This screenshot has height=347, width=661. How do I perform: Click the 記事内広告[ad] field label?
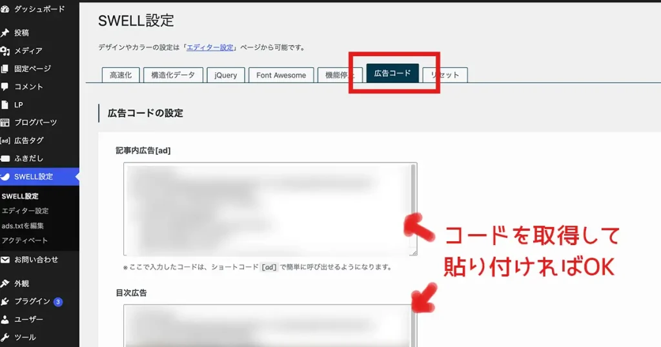[x=143, y=151]
